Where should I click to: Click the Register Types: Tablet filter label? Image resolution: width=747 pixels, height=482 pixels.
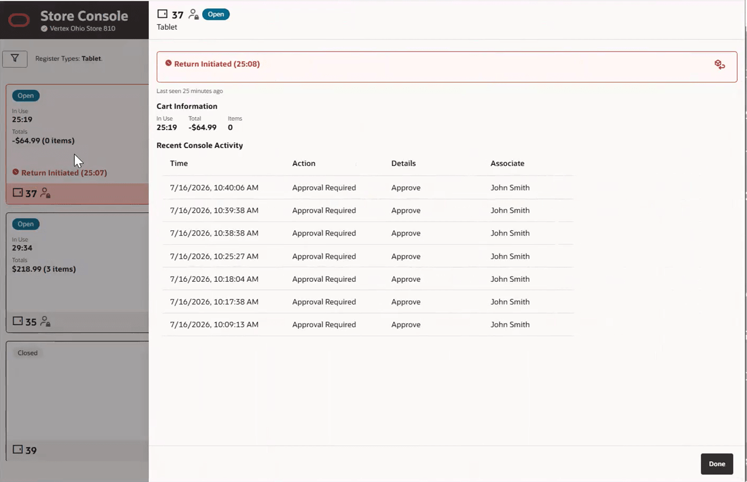[69, 59]
